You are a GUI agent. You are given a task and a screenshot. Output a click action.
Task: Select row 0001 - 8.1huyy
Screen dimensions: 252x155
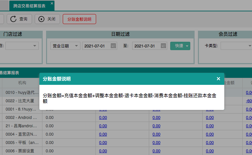(x=21, y=109)
